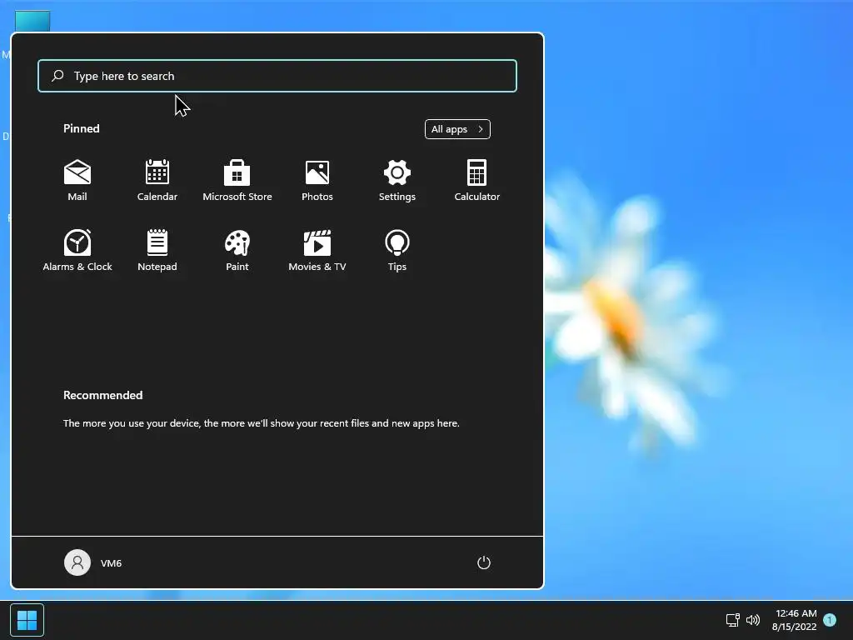Open the Photos app
Screen dimensions: 853x640
[x=317, y=180]
